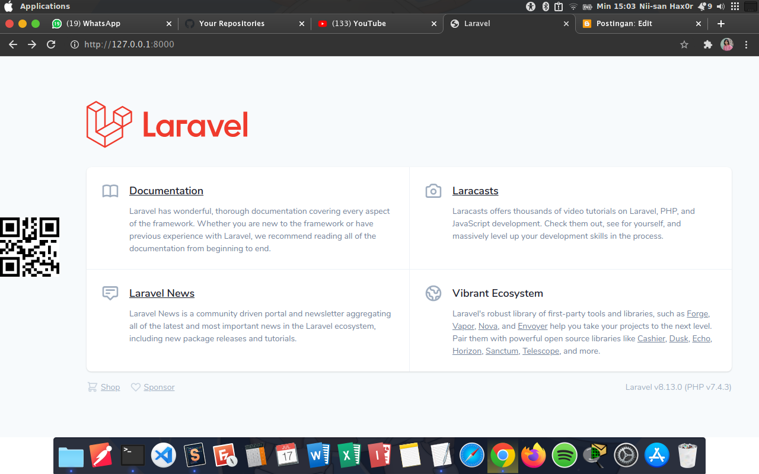Click the Nii-san Hax0r username

pos(666,7)
